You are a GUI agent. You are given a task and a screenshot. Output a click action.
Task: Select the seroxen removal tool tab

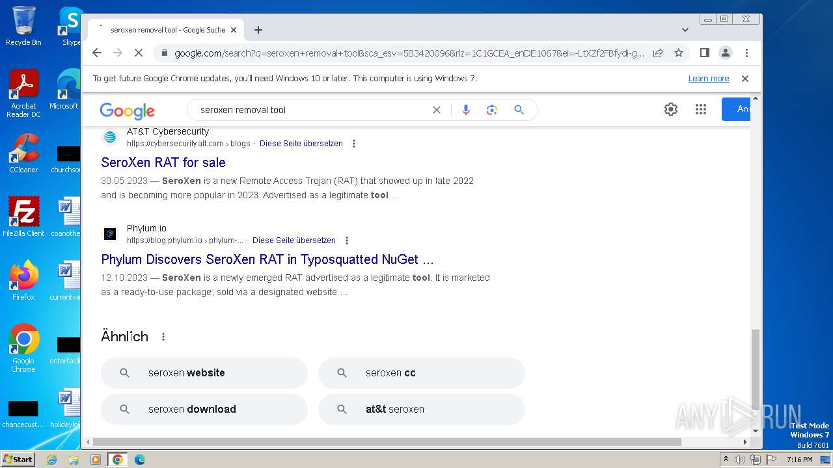166,30
